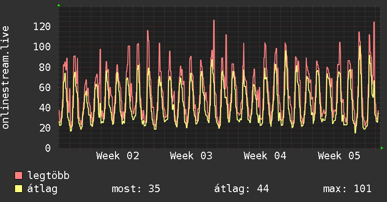This screenshot has height=202, width=387.
Task: Click the 80 y-axis label
Action: pyautogui.click(x=45, y=67)
